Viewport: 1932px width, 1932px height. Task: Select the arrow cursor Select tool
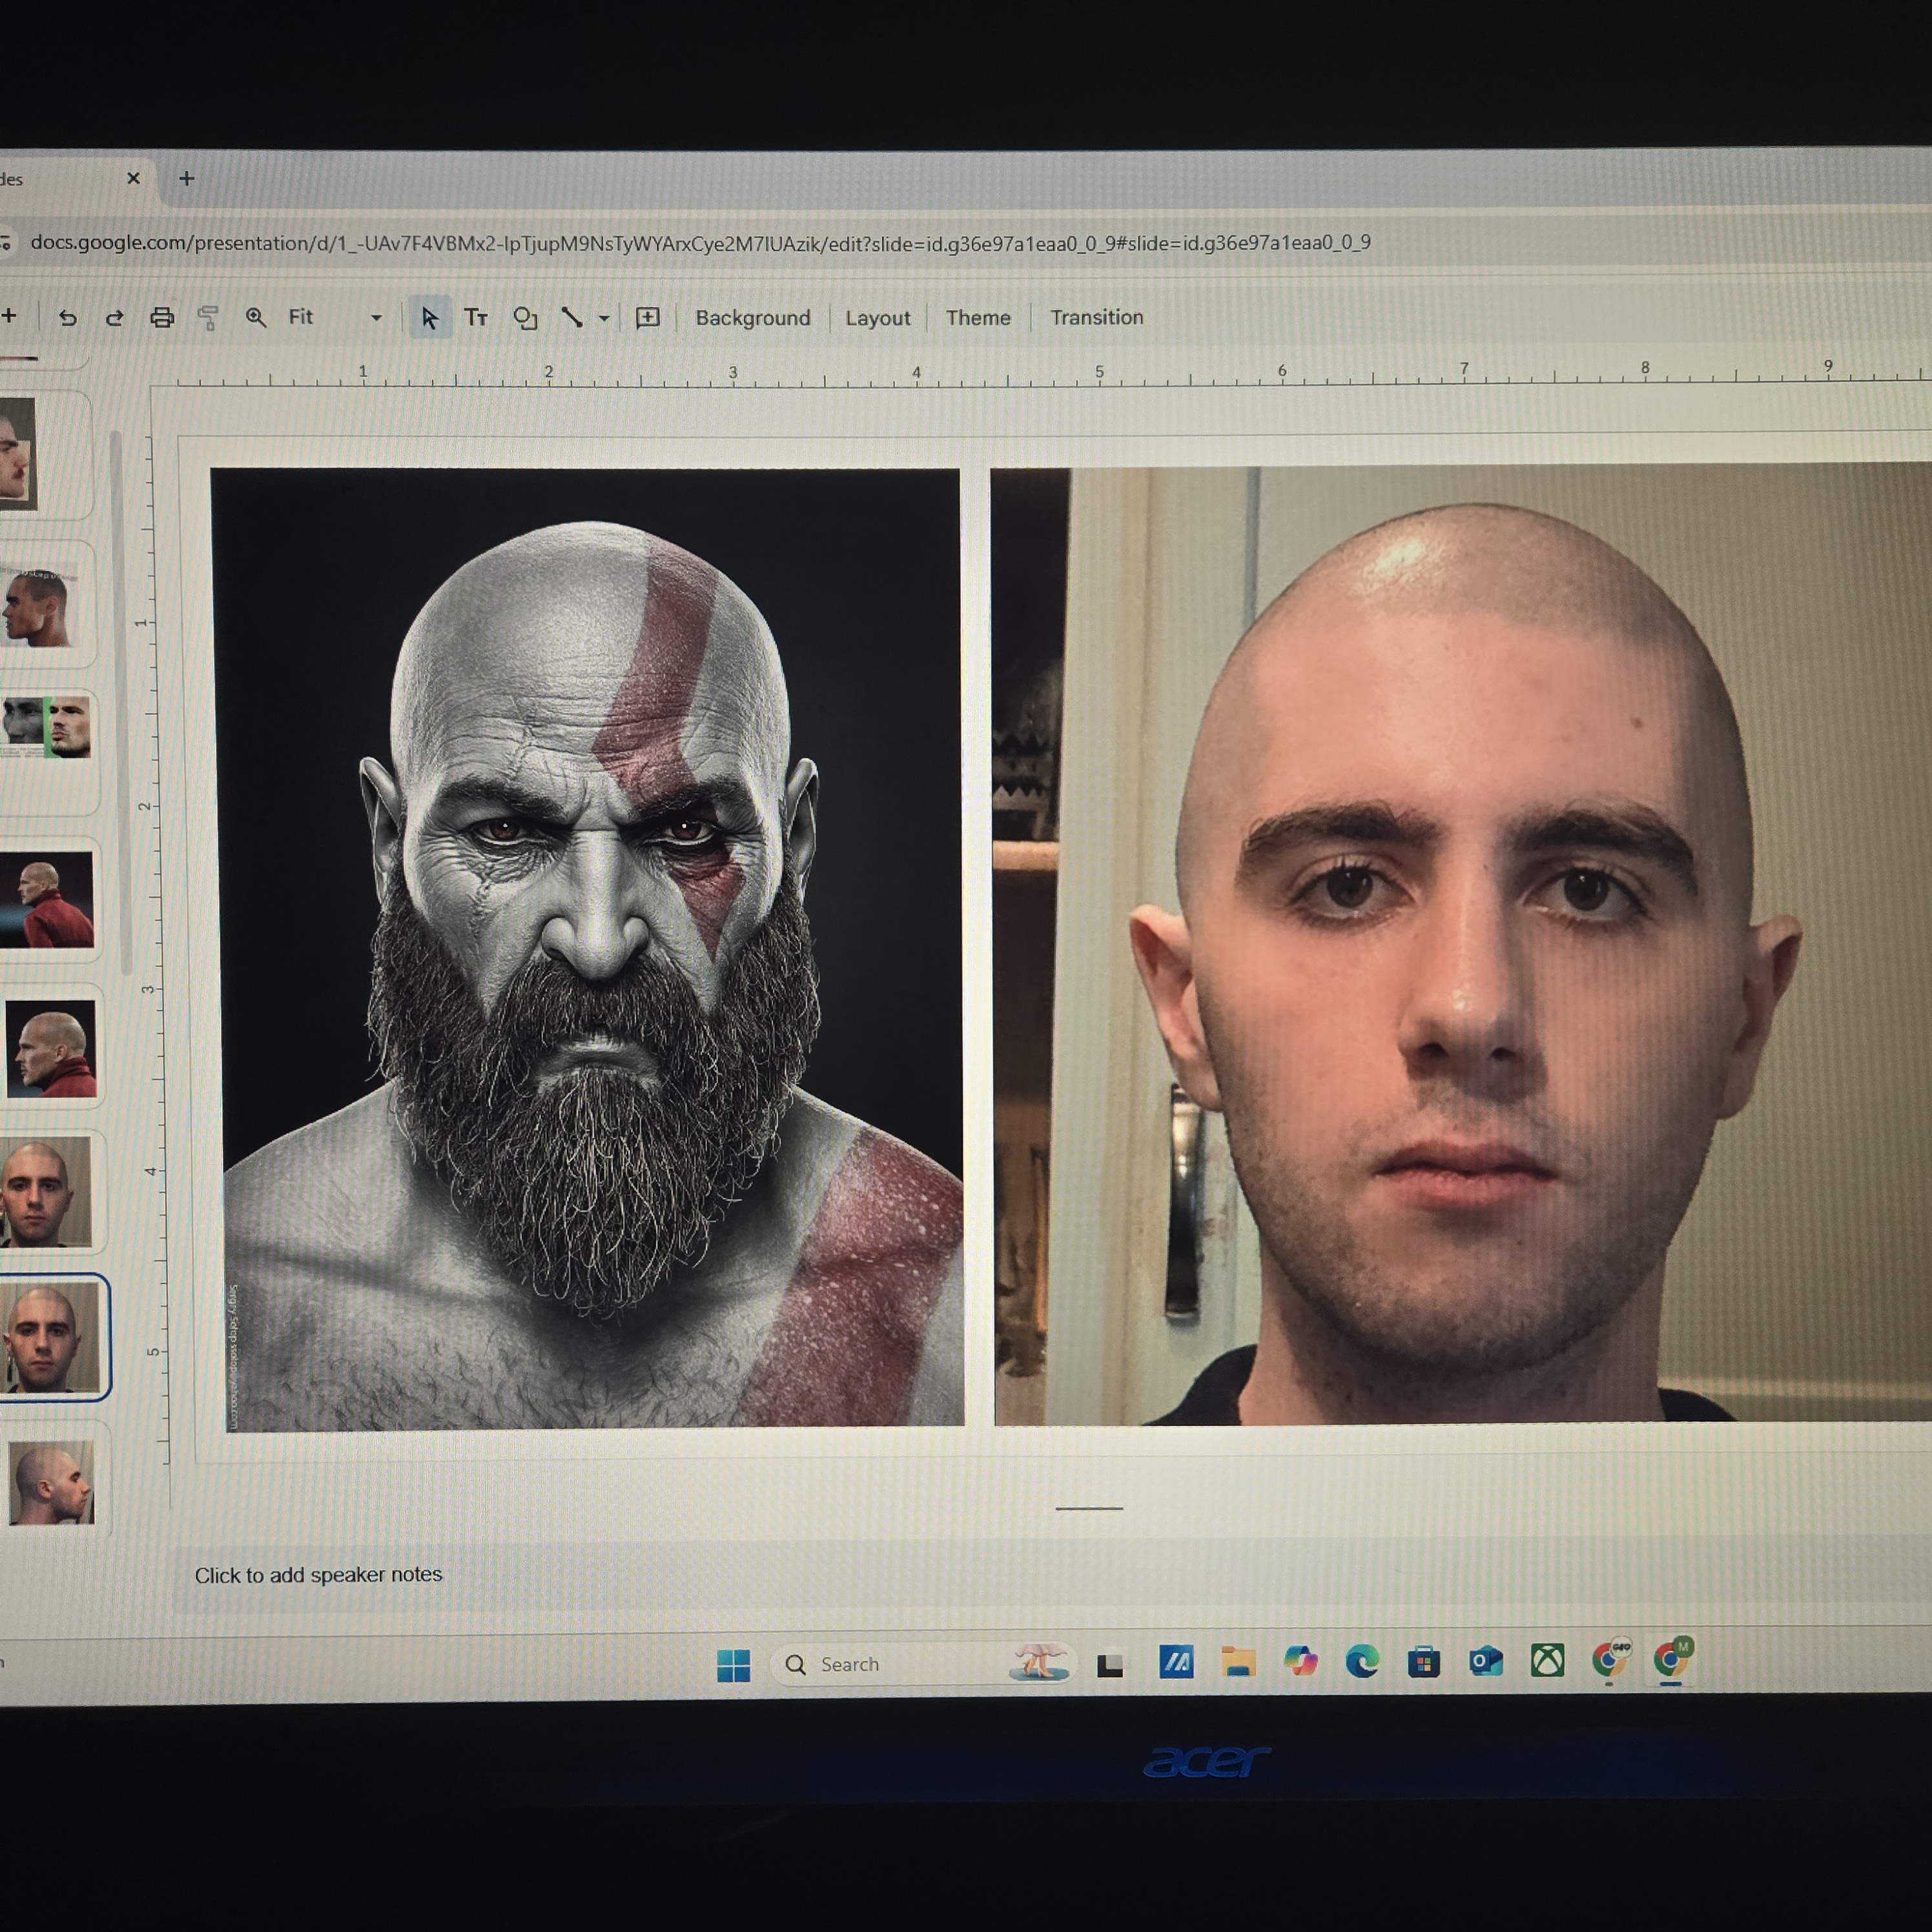point(430,318)
